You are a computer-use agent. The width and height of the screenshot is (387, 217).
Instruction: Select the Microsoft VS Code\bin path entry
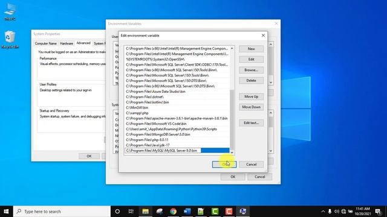click(x=177, y=124)
